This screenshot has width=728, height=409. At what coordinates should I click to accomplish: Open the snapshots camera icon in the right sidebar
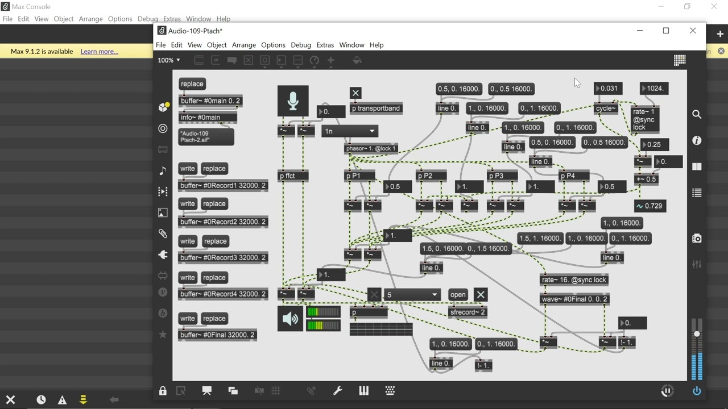[697, 238]
